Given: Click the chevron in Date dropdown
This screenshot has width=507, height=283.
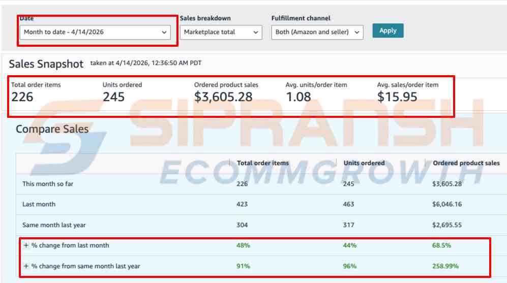Looking at the screenshot, I should pyautogui.click(x=164, y=32).
